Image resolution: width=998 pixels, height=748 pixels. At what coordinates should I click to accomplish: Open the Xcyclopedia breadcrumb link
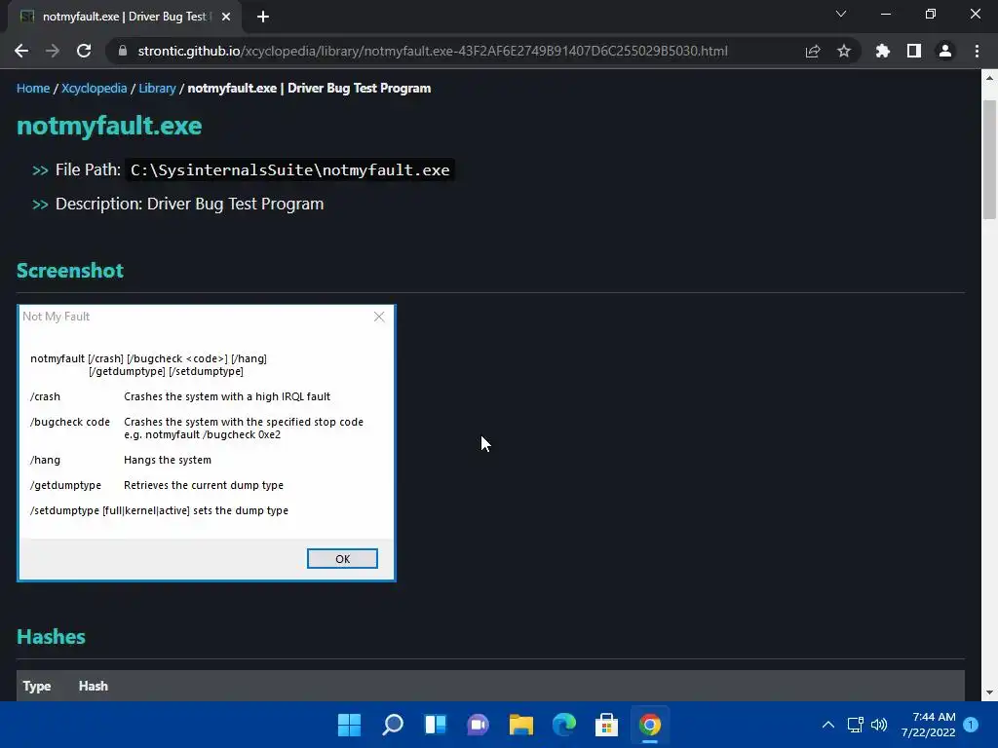point(95,89)
